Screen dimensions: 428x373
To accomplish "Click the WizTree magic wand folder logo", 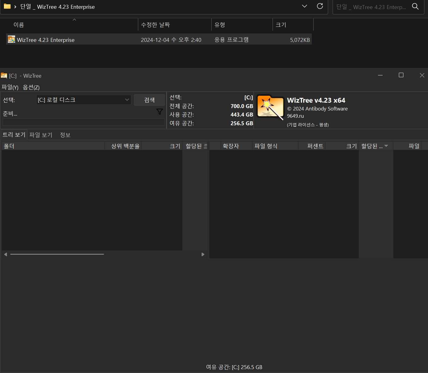I will point(270,108).
